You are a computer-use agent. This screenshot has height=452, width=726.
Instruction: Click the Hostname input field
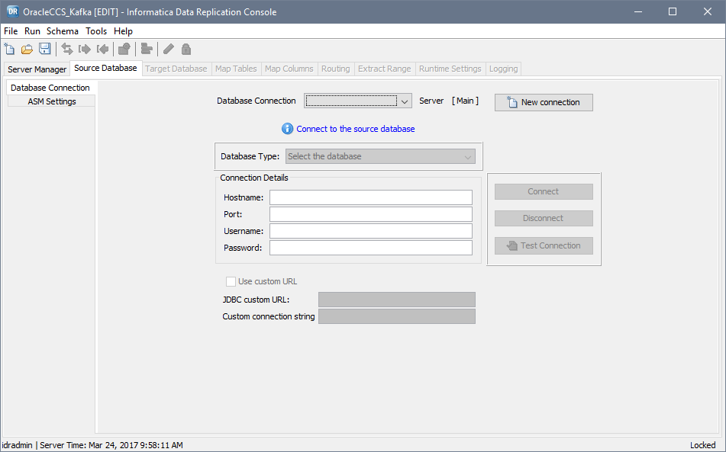(370, 197)
